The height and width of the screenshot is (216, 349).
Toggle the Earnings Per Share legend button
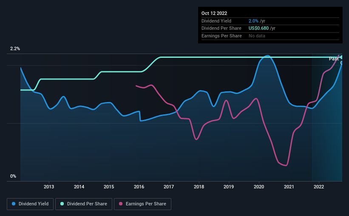point(142,204)
